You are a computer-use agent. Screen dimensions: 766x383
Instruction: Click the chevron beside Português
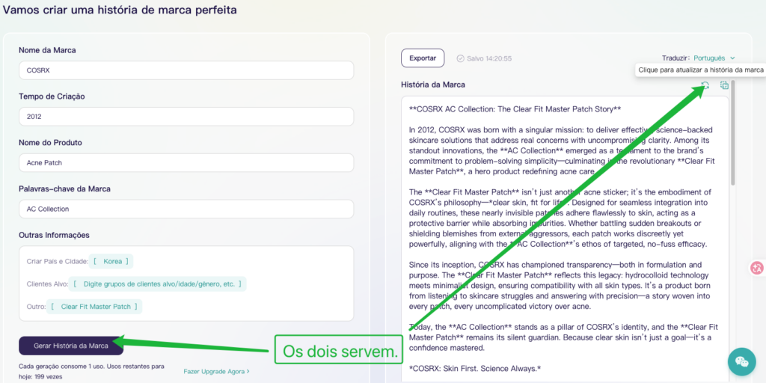click(x=732, y=58)
